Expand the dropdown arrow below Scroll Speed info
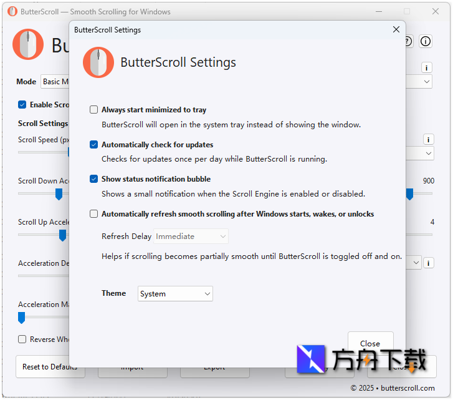 point(429,154)
